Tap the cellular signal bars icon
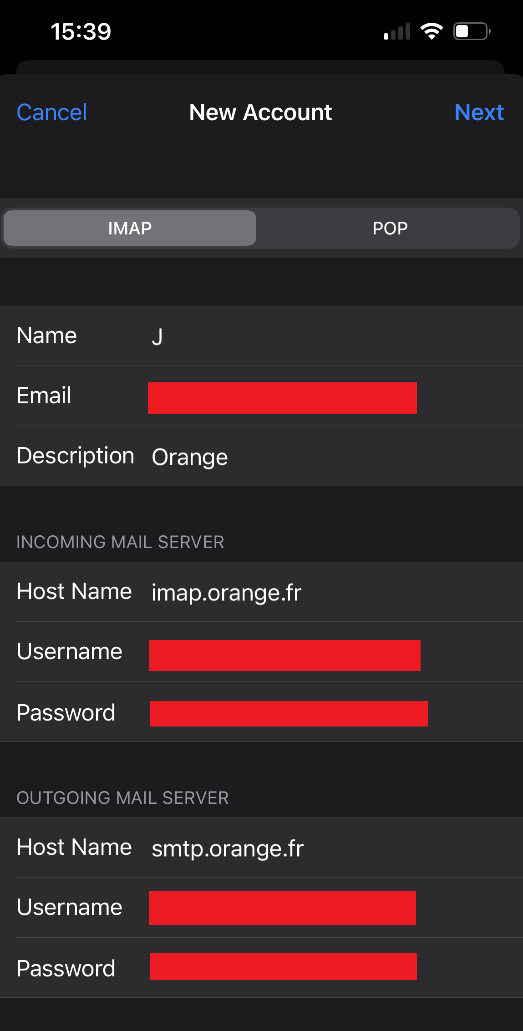 pyautogui.click(x=397, y=31)
